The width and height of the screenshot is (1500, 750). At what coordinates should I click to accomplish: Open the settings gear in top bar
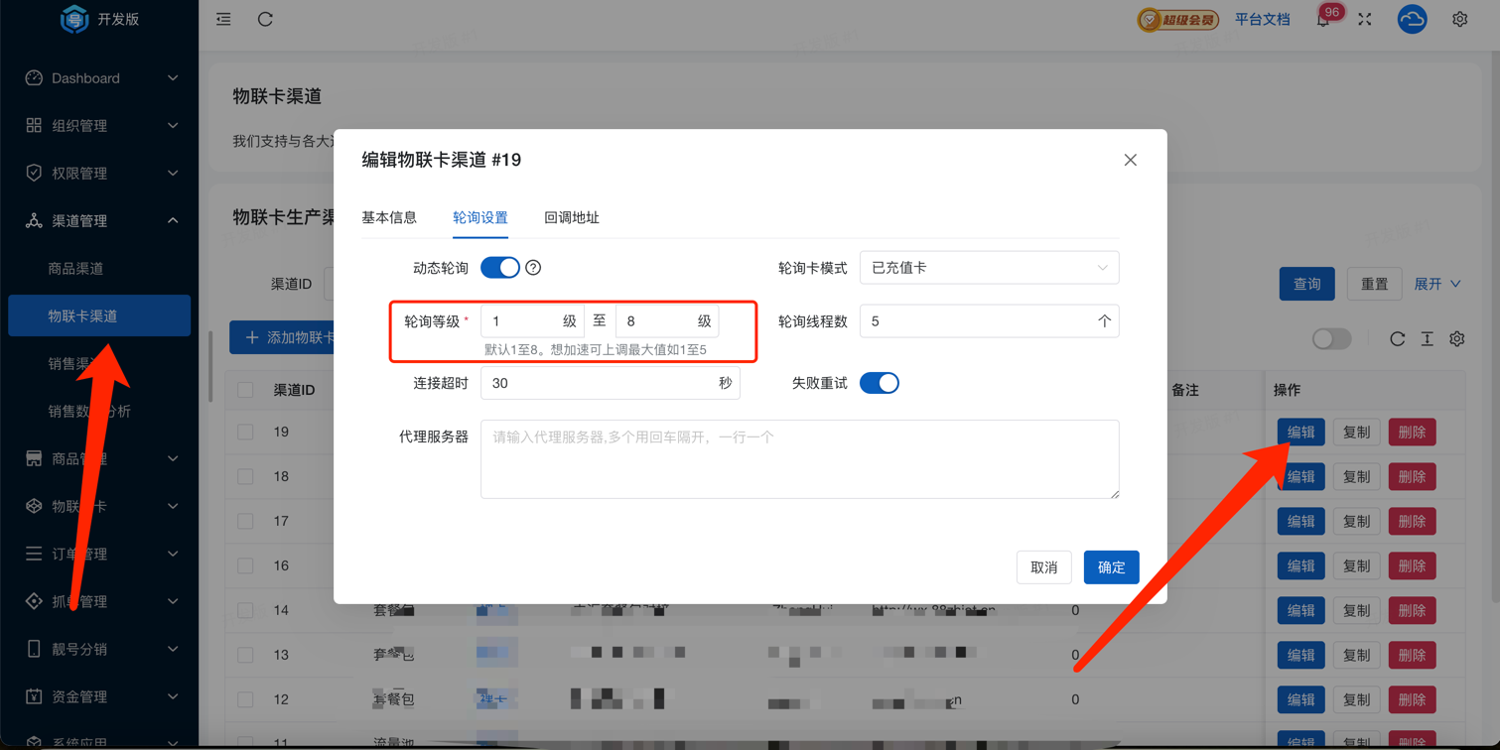coord(1459,20)
